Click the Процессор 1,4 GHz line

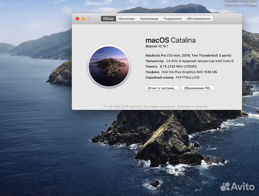click(190, 61)
